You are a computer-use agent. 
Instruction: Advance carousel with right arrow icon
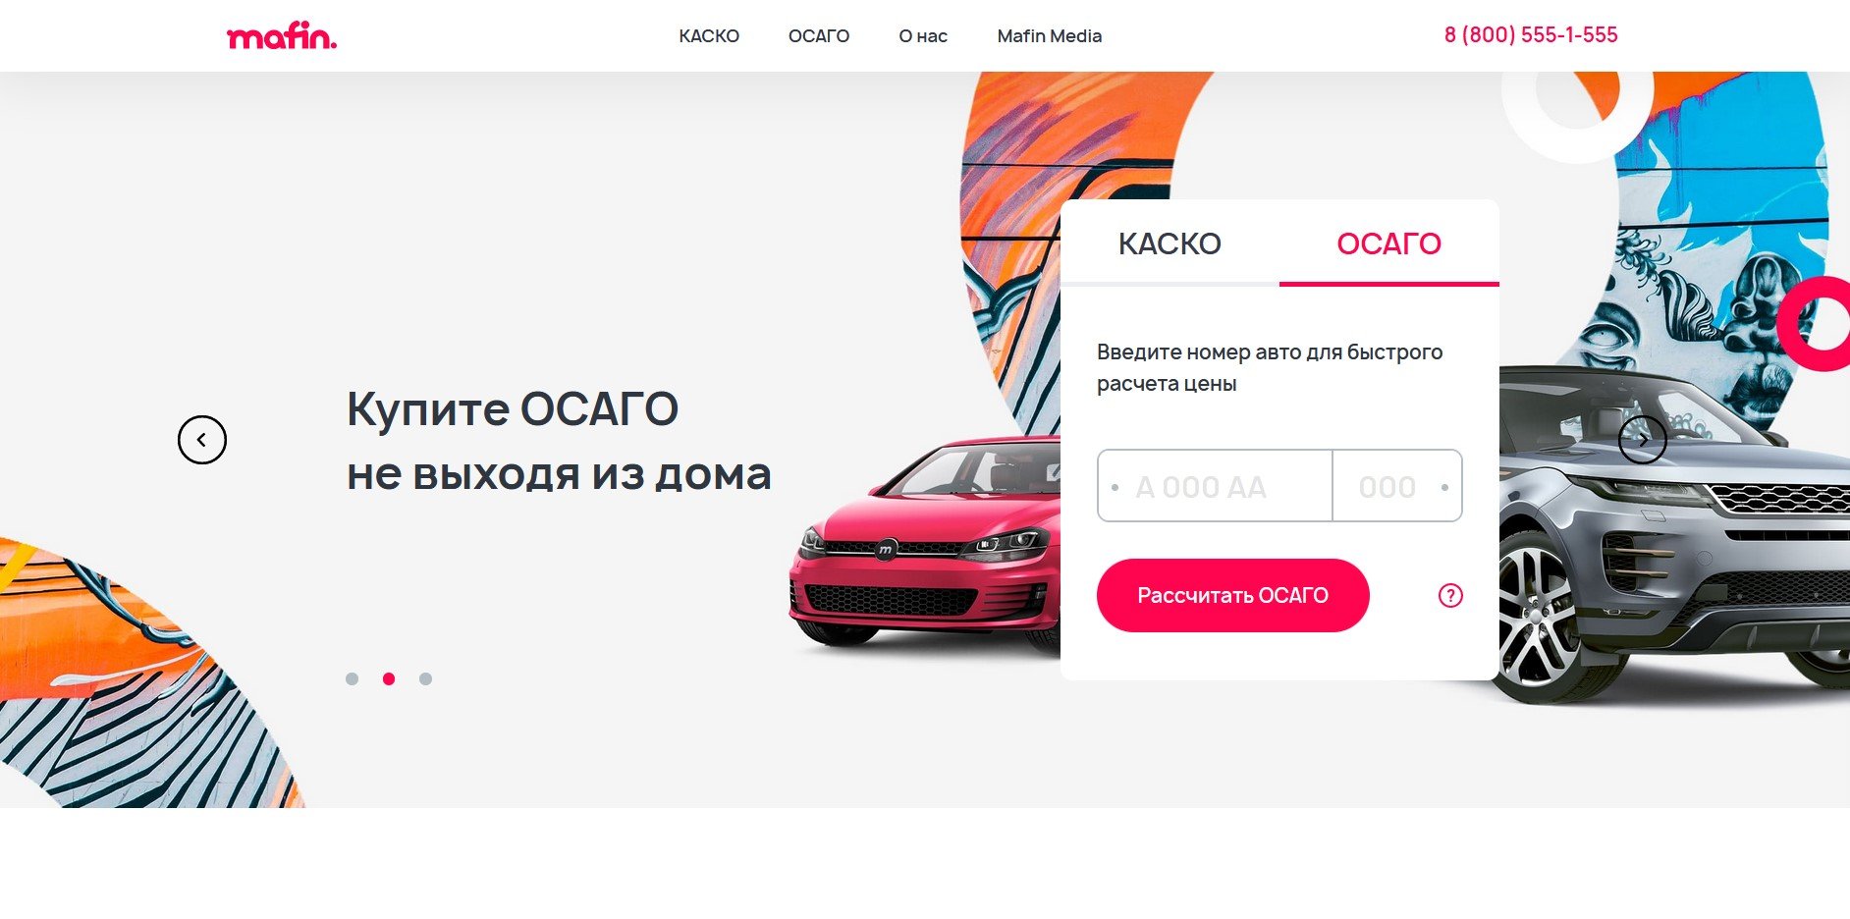coord(1642,440)
